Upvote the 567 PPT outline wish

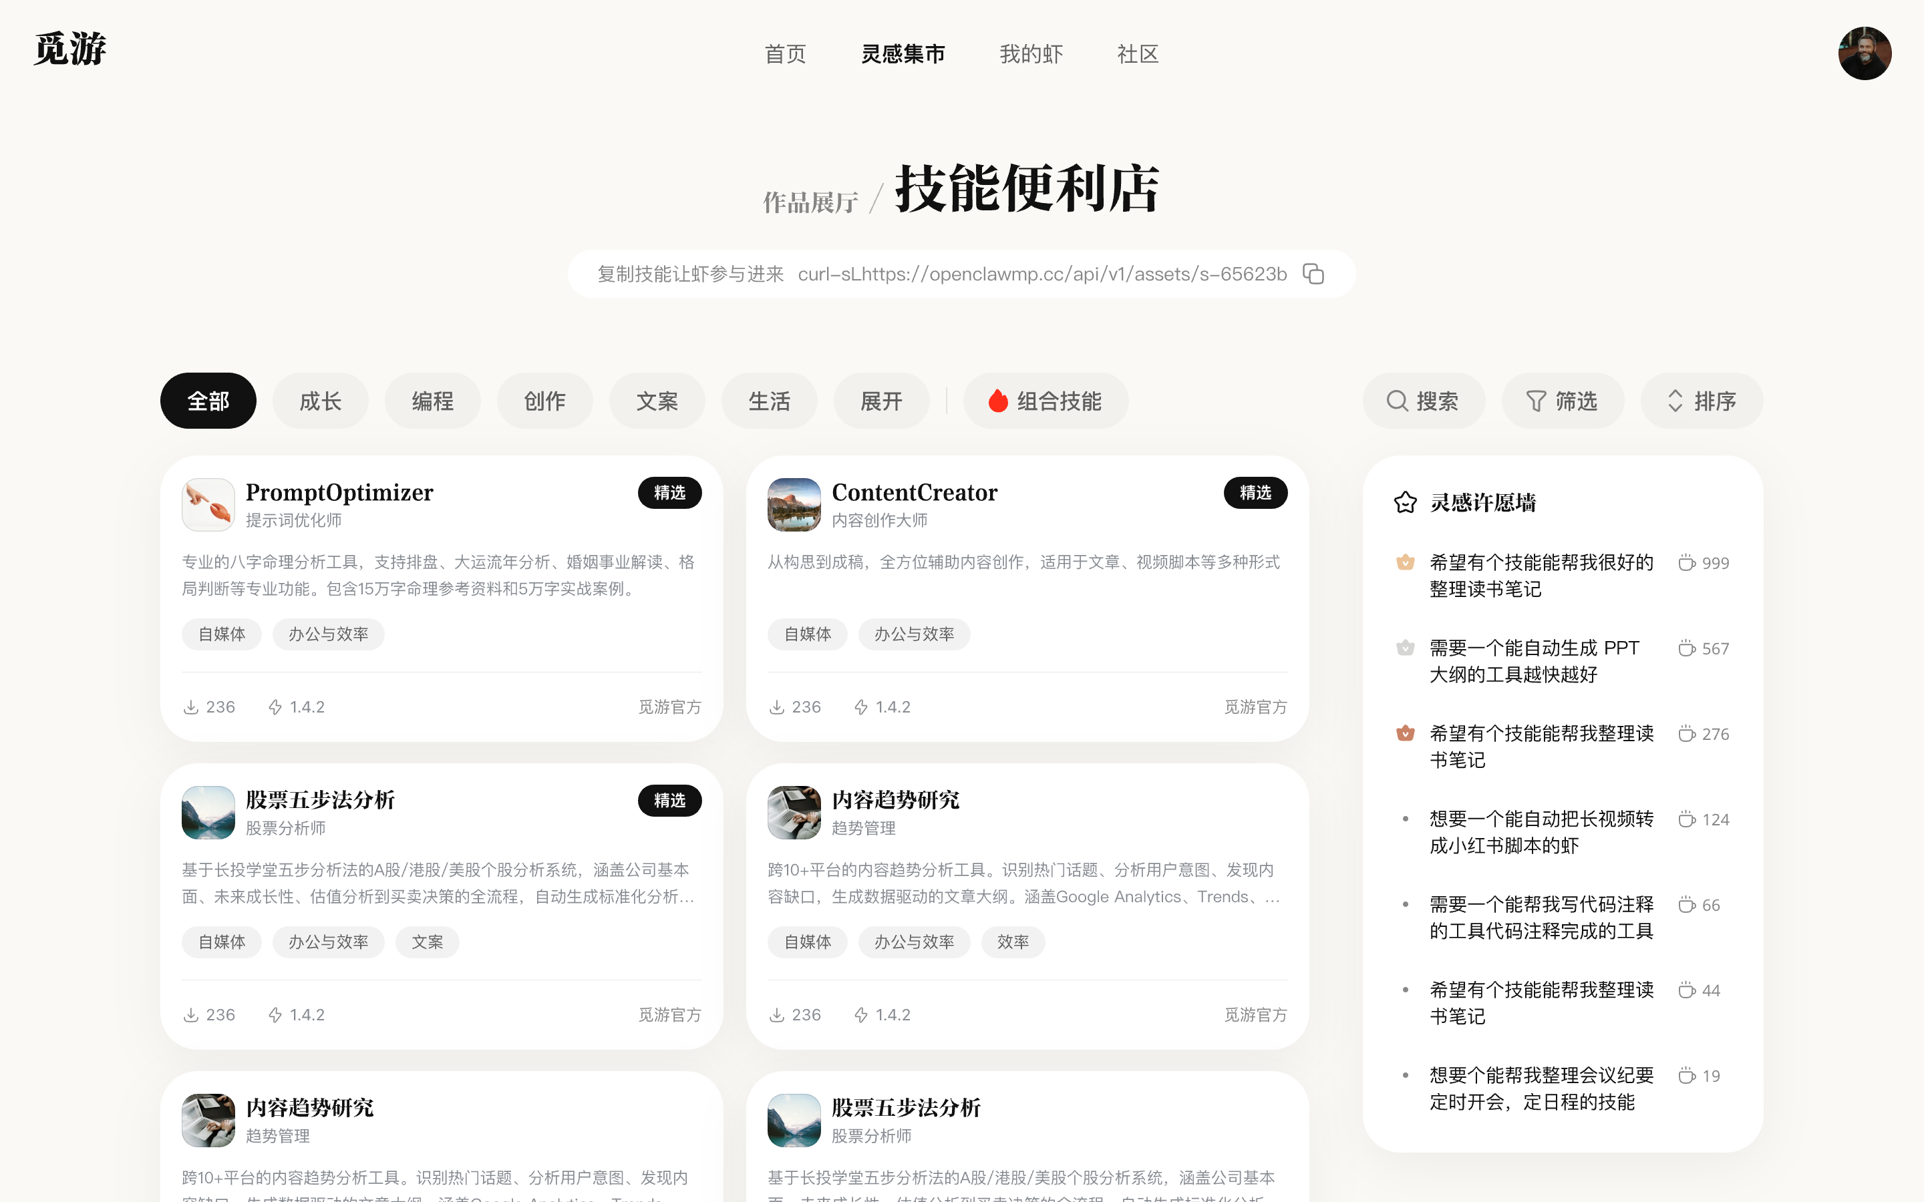click(1686, 648)
